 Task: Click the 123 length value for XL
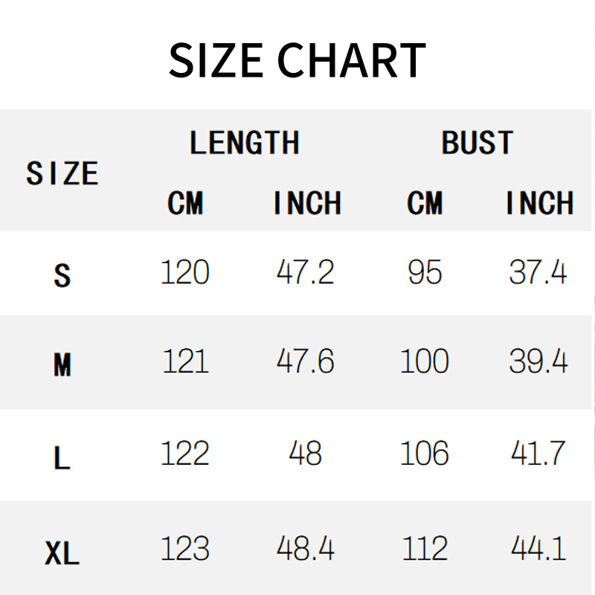184,548
